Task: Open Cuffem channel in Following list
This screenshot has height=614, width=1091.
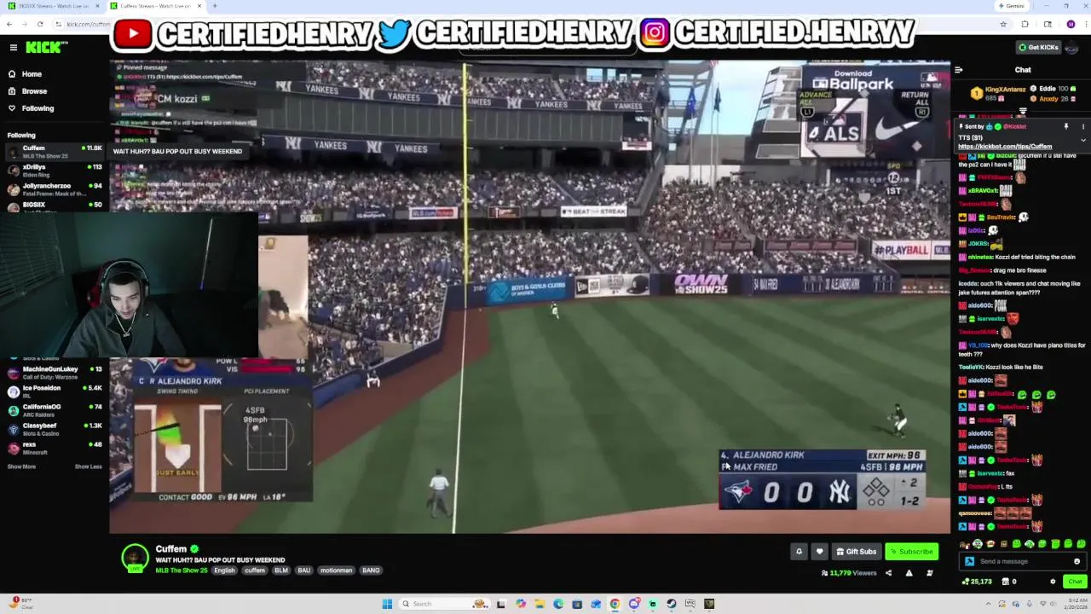Action: point(55,152)
